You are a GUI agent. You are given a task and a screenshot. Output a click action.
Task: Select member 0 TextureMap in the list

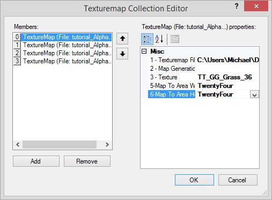click(63, 37)
